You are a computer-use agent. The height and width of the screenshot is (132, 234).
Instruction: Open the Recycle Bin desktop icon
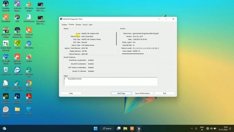coord(6,71)
